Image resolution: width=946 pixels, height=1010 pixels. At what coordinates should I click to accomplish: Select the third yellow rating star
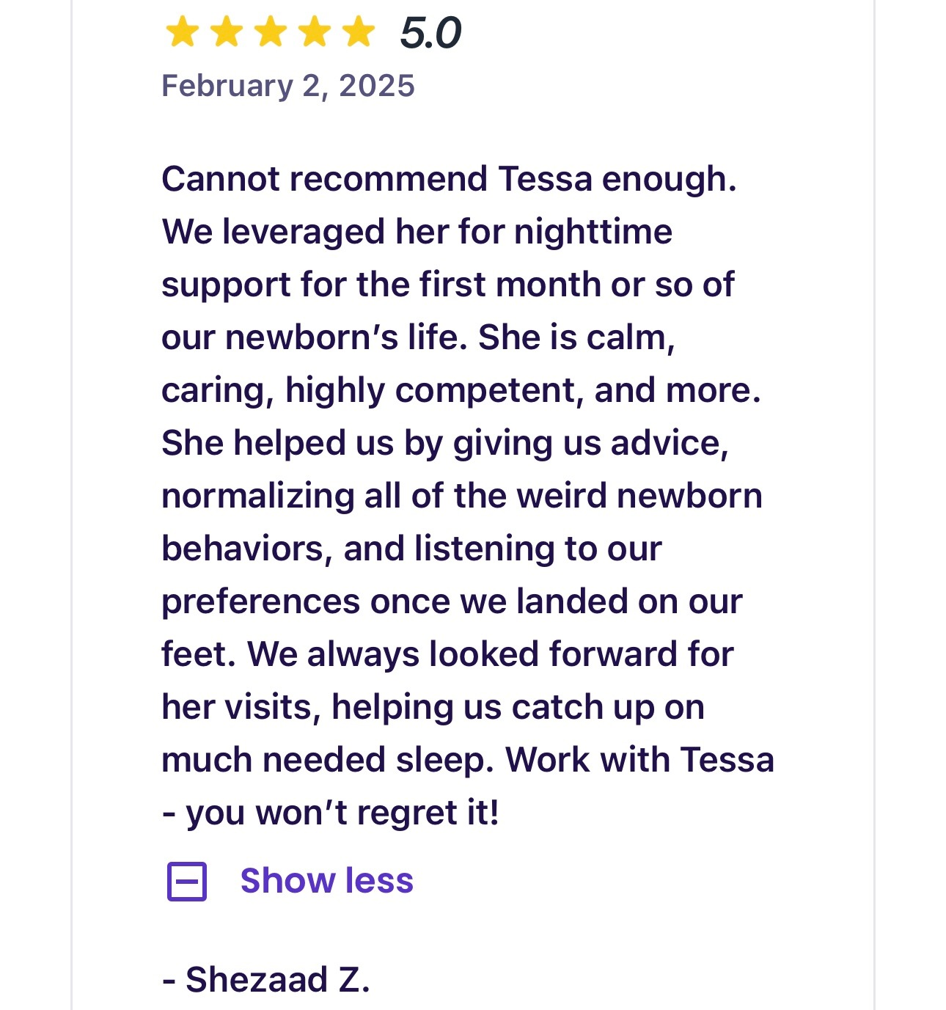(x=271, y=33)
